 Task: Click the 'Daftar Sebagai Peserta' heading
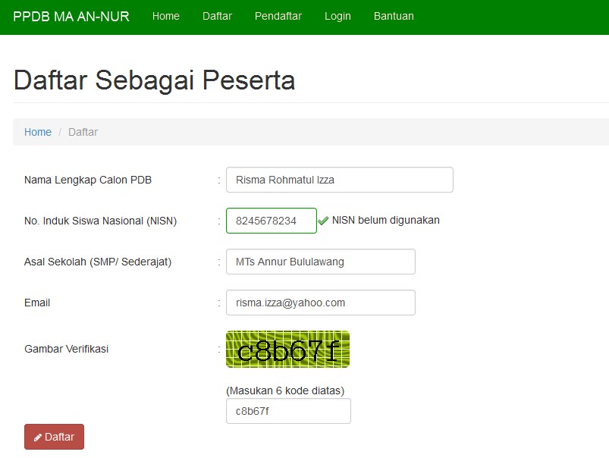click(155, 80)
